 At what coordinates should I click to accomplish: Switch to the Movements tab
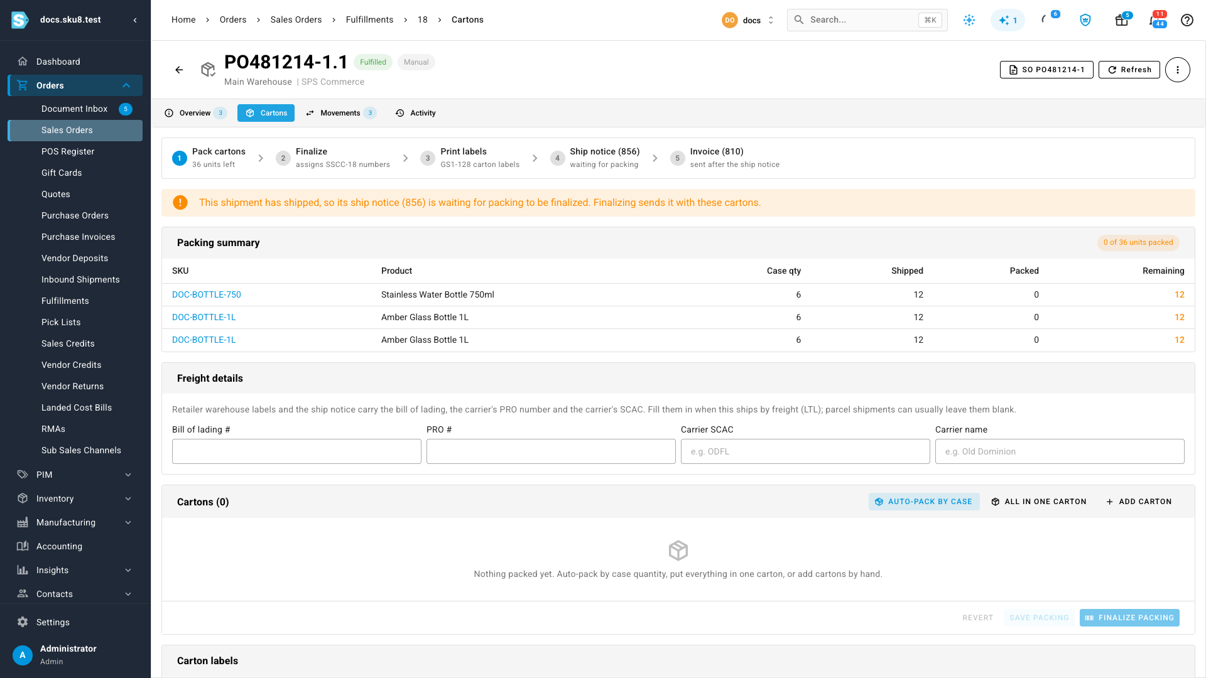pyautogui.click(x=341, y=113)
